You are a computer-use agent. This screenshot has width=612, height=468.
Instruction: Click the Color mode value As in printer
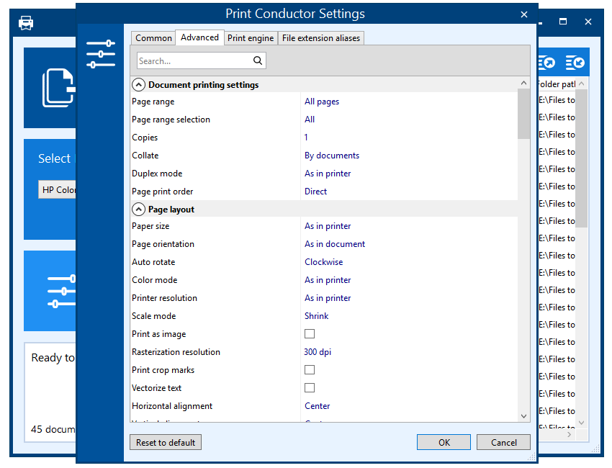(328, 280)
